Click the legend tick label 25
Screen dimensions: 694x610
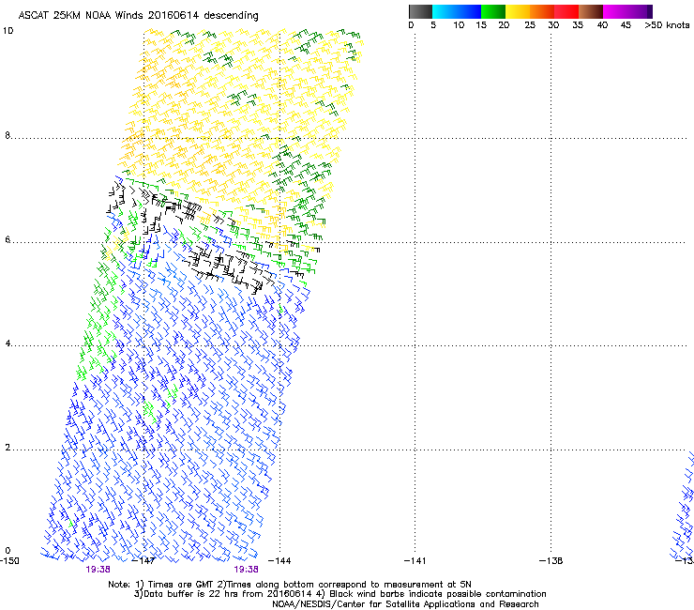[530, 25]
